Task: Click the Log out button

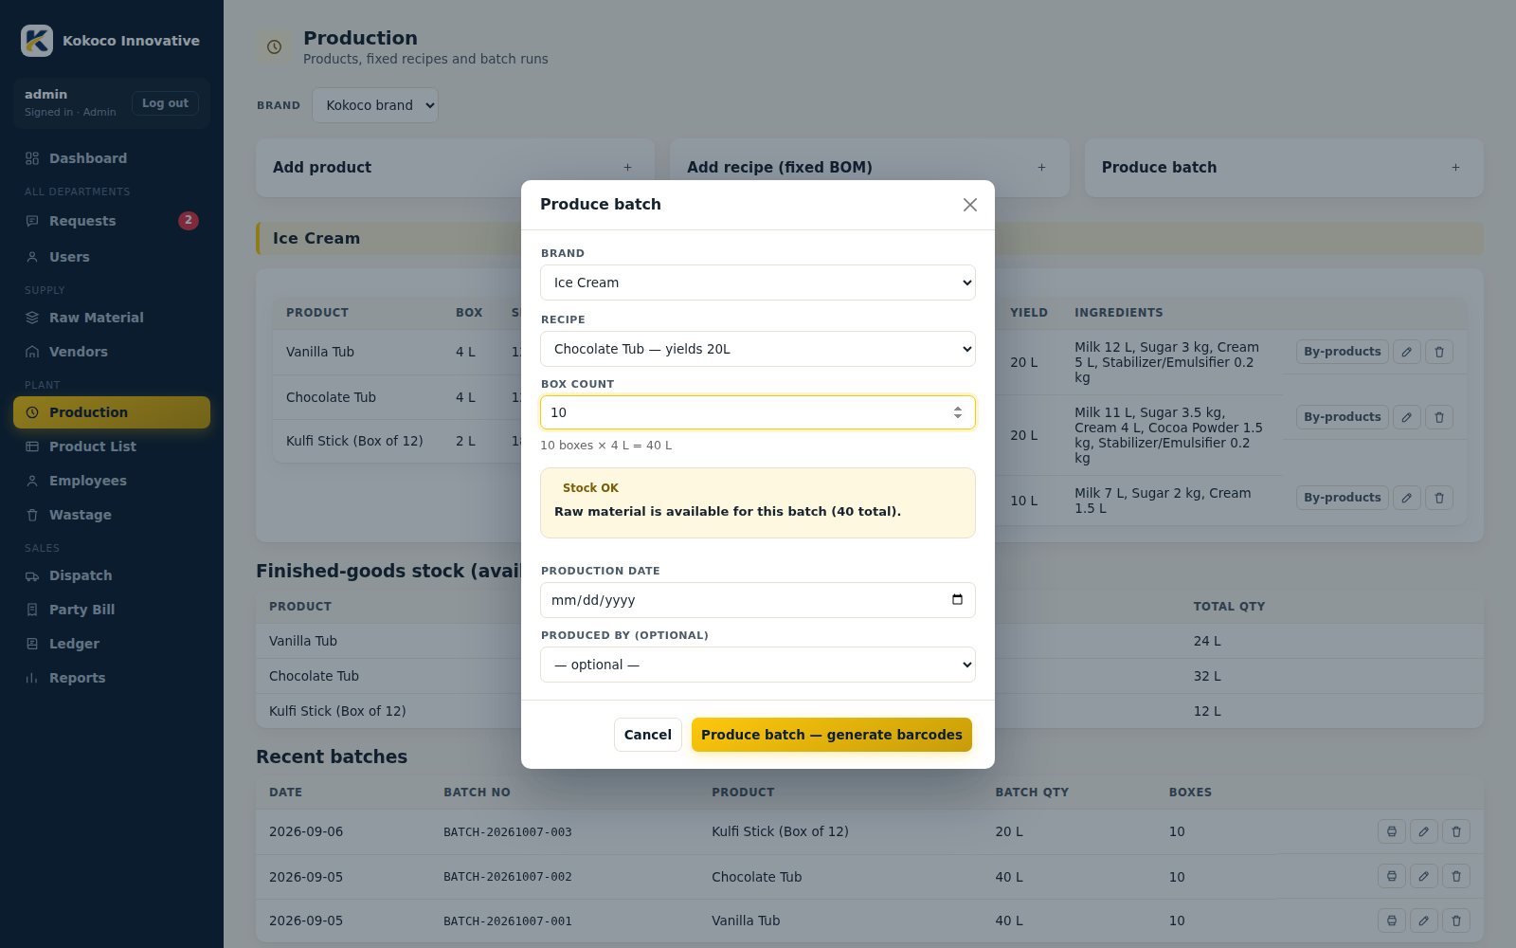Action: coord(165,103)
